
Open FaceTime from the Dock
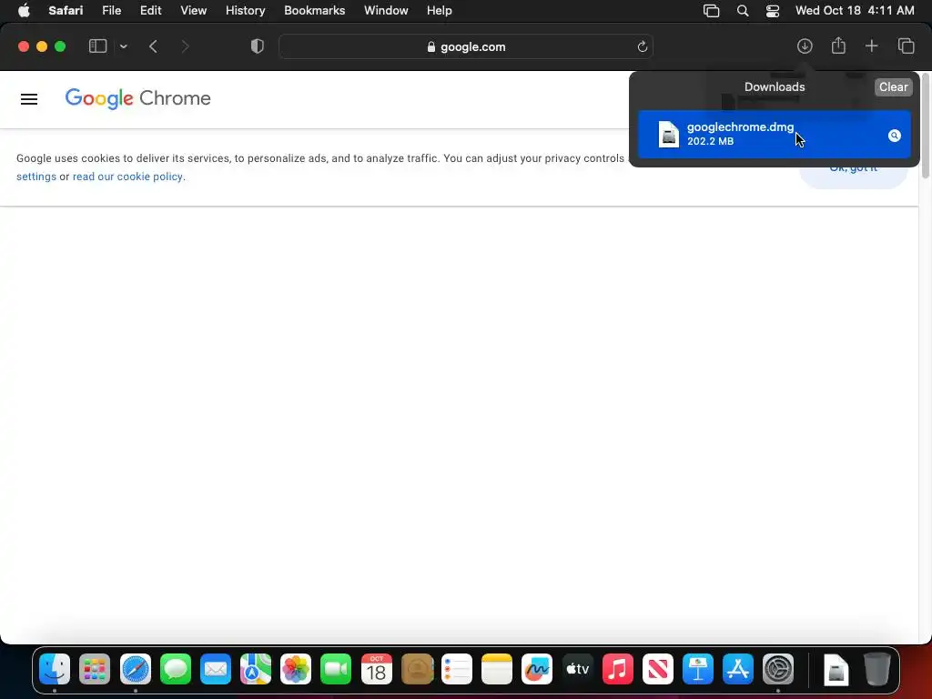coord(336,670)
